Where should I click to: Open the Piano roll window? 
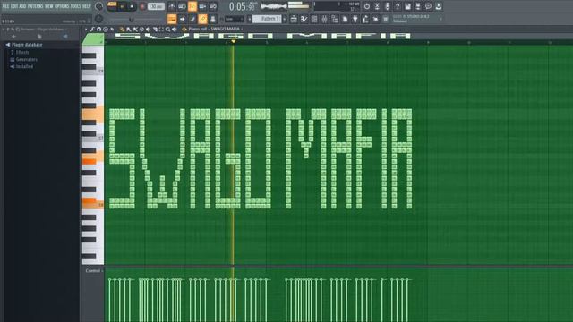(304, 19)
